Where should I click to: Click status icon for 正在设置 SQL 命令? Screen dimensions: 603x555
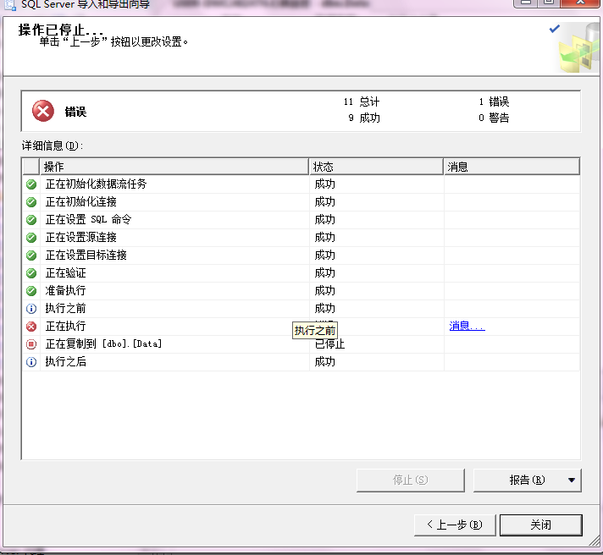[x=31, y=220]
